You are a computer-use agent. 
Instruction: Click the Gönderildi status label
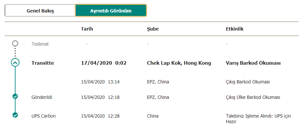42,97
